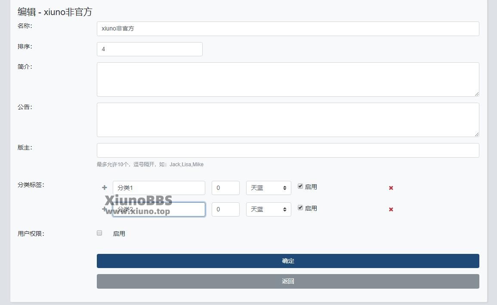Screen dimensions: 497x305
Task: Open the 天蓝 color dropdown for 分类2
Action: pyautogui.click(x=269, y=210)
